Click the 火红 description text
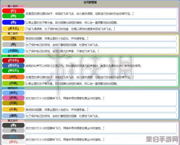180x145 pixels. 78,77
